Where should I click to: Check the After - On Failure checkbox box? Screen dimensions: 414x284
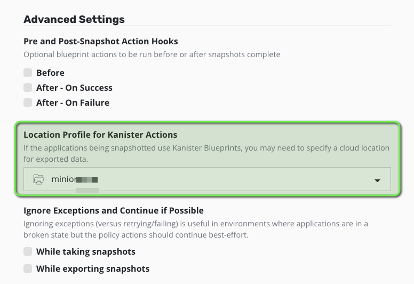pyautogui.click(x=28, y=102)
